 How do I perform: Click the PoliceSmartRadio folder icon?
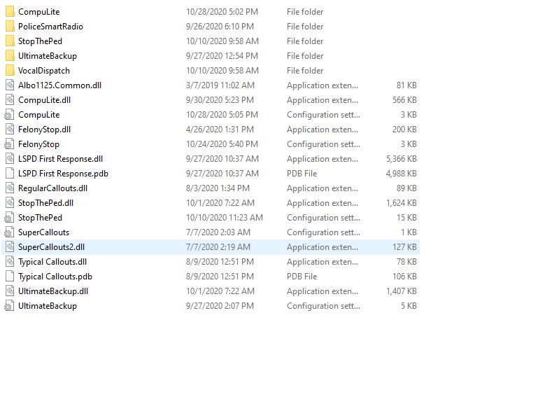[10, 27]
